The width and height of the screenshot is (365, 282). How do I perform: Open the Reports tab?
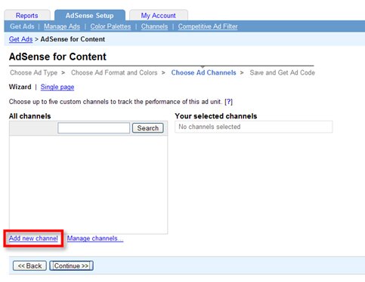(27, 15)
